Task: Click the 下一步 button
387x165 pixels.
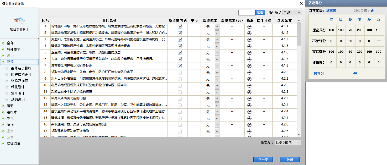Action: 263,159
